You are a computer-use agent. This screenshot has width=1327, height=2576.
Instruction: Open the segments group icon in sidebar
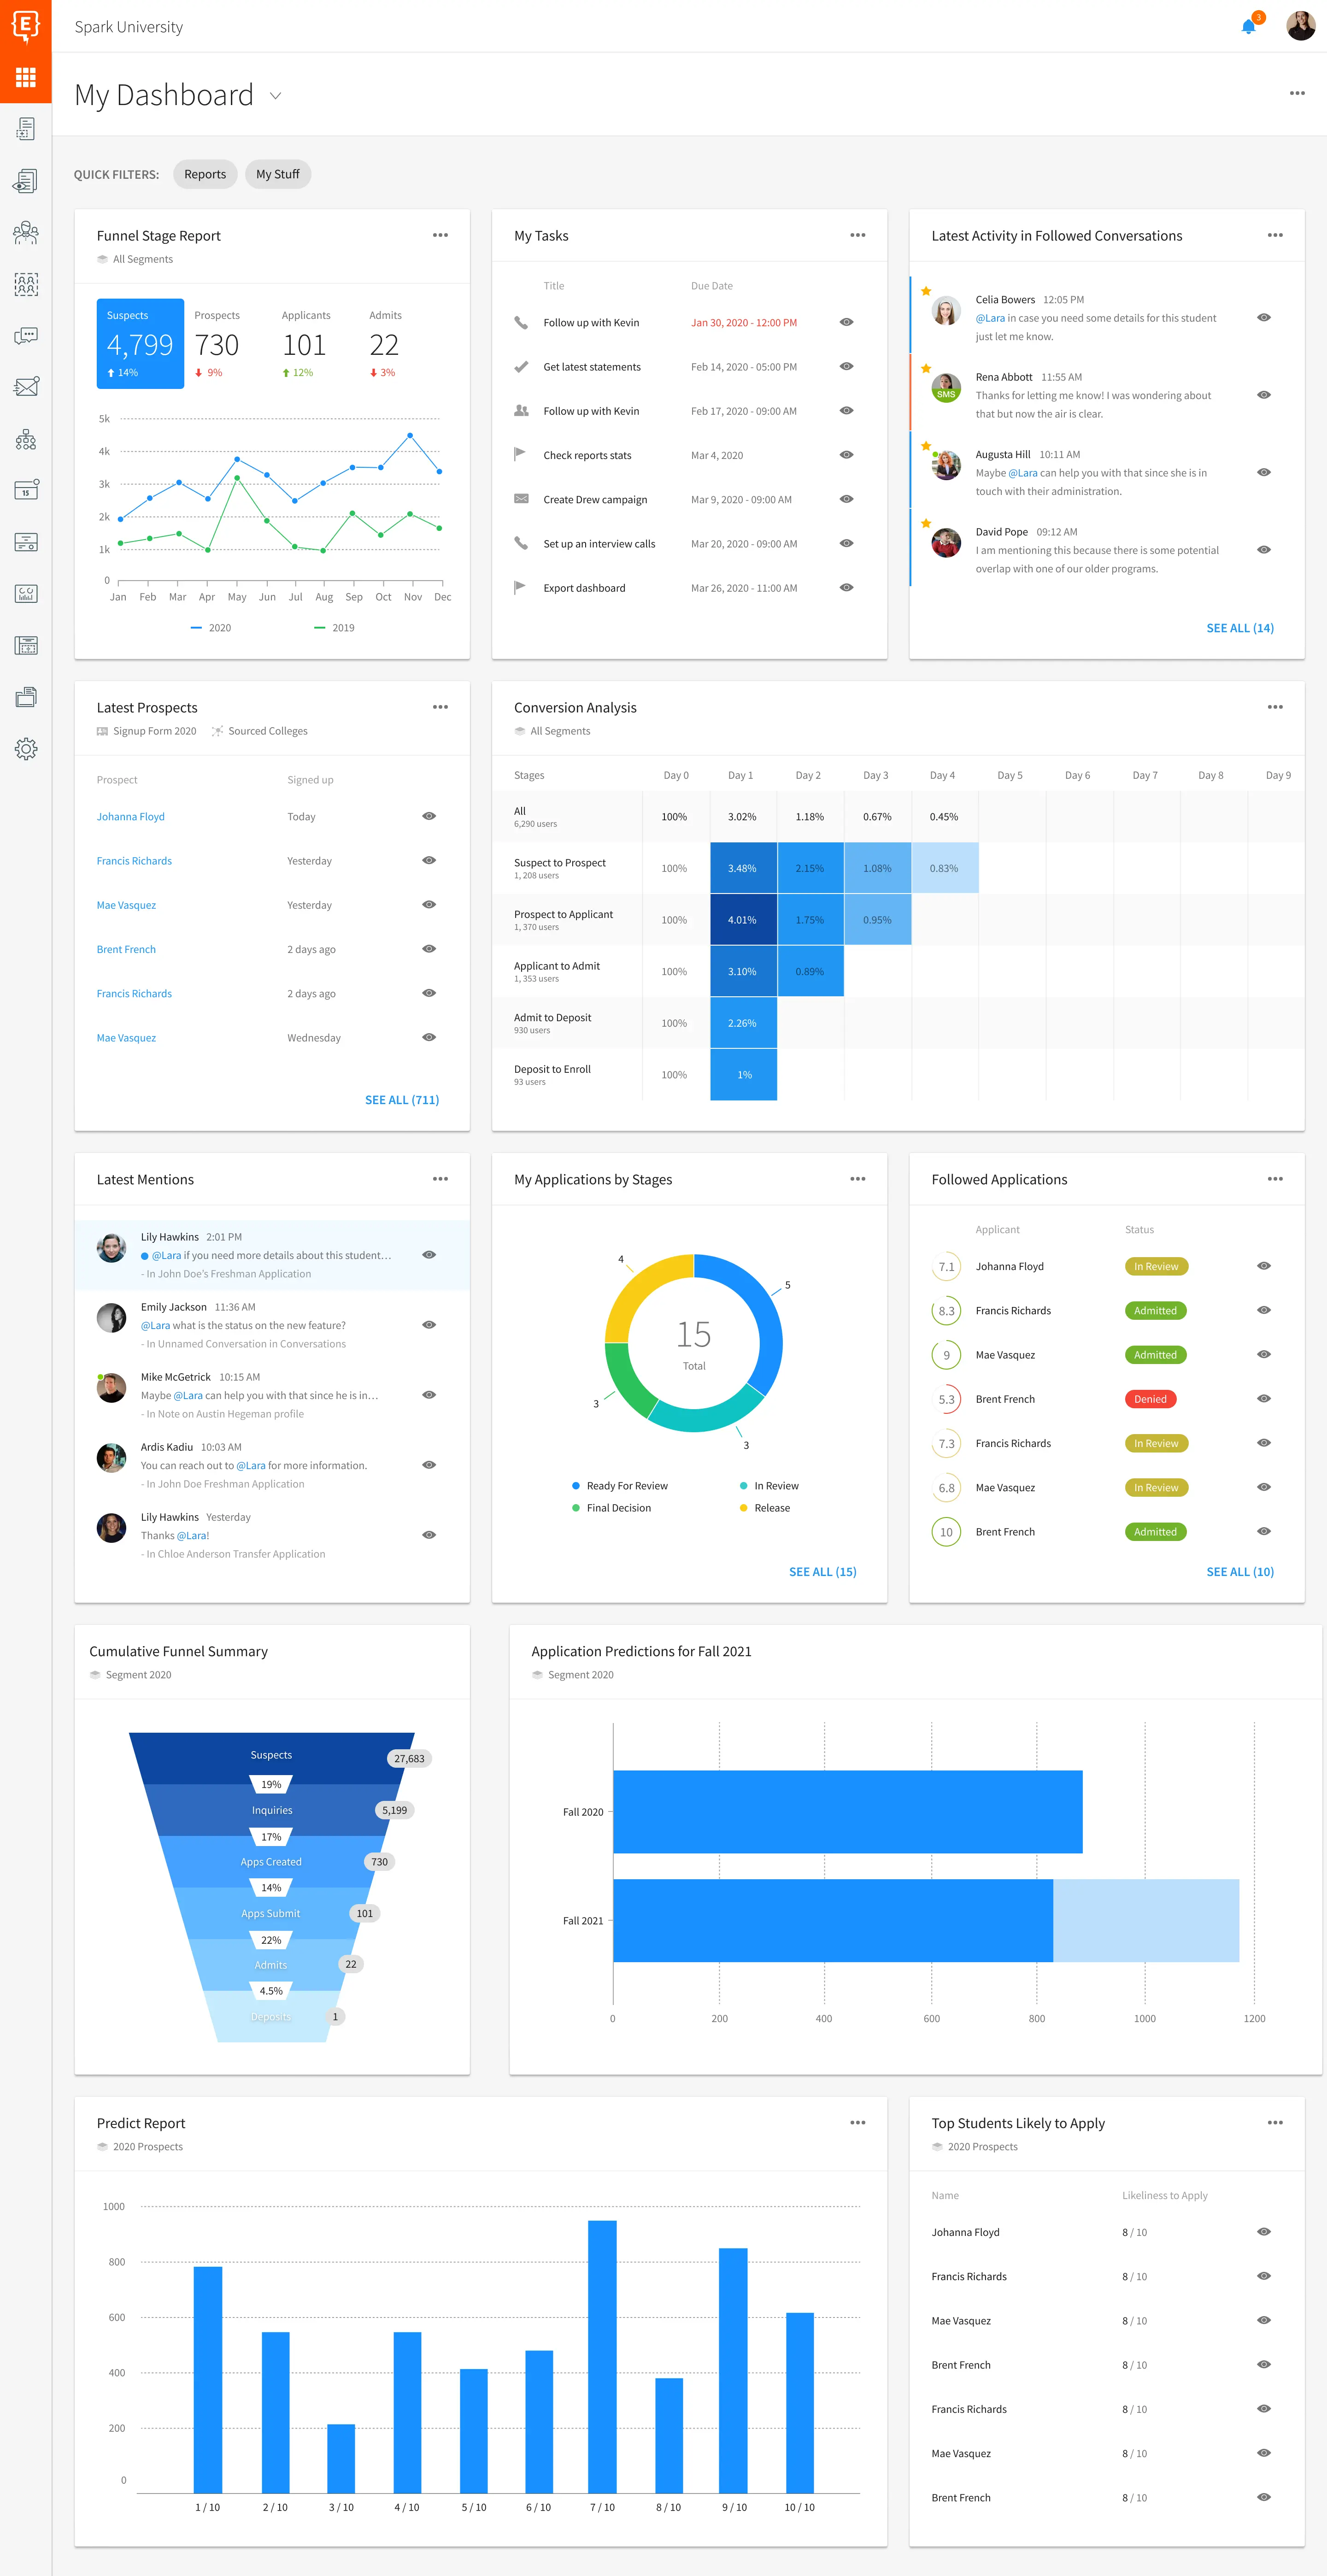coord(26,285)
